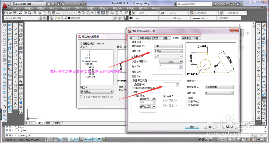Select ISO-25 in style list
This screenshot has height=143, width=269.
[x=89, y=64]
